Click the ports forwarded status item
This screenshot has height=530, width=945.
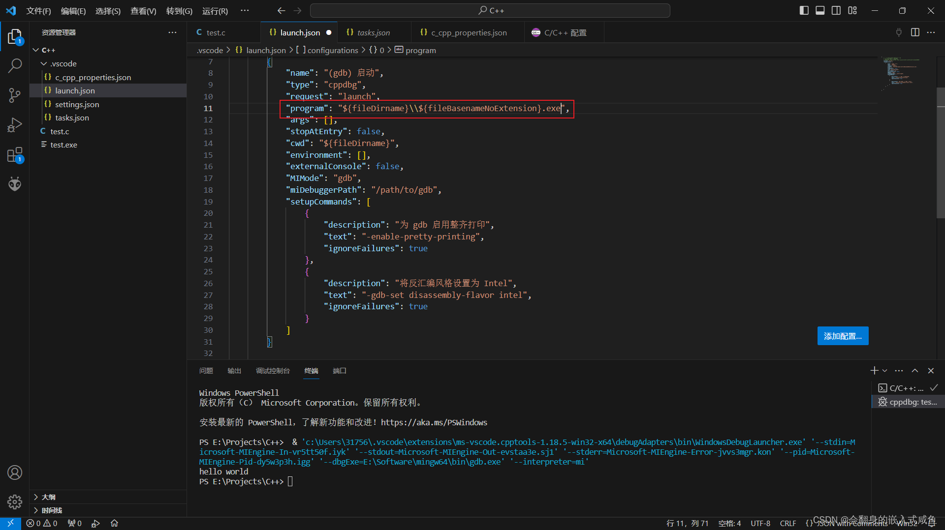75,523
